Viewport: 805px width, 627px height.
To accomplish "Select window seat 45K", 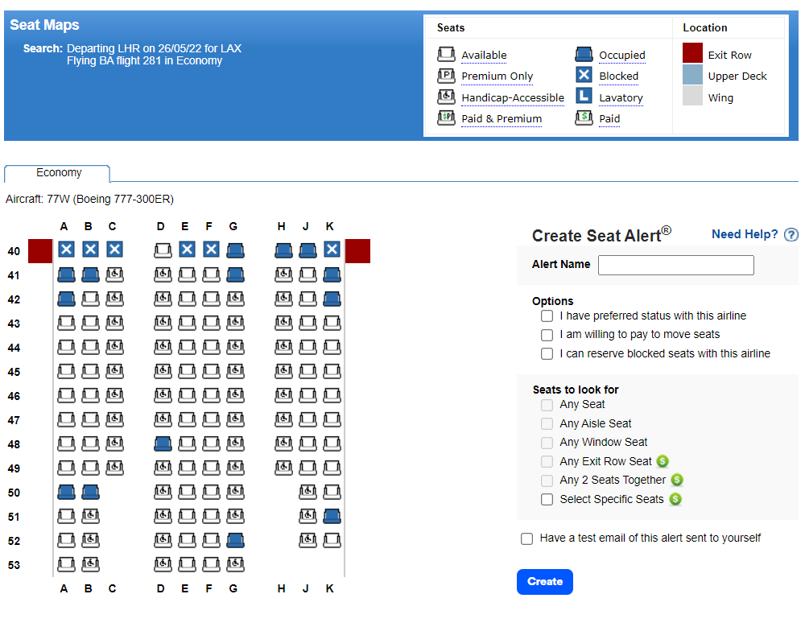I will [332, 371].
